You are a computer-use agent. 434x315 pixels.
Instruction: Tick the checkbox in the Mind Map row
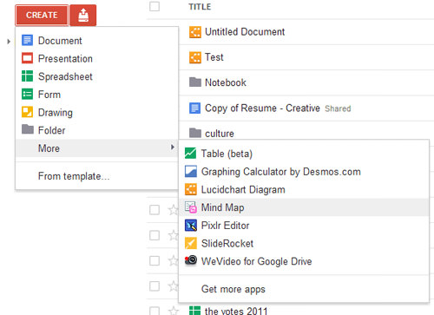coord(155,210)
